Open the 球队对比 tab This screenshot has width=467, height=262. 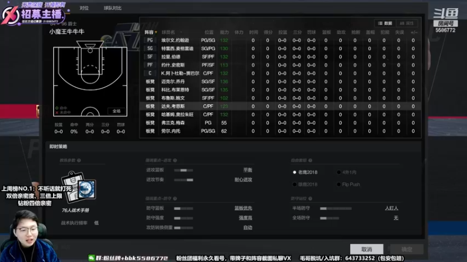pos(113,8)
